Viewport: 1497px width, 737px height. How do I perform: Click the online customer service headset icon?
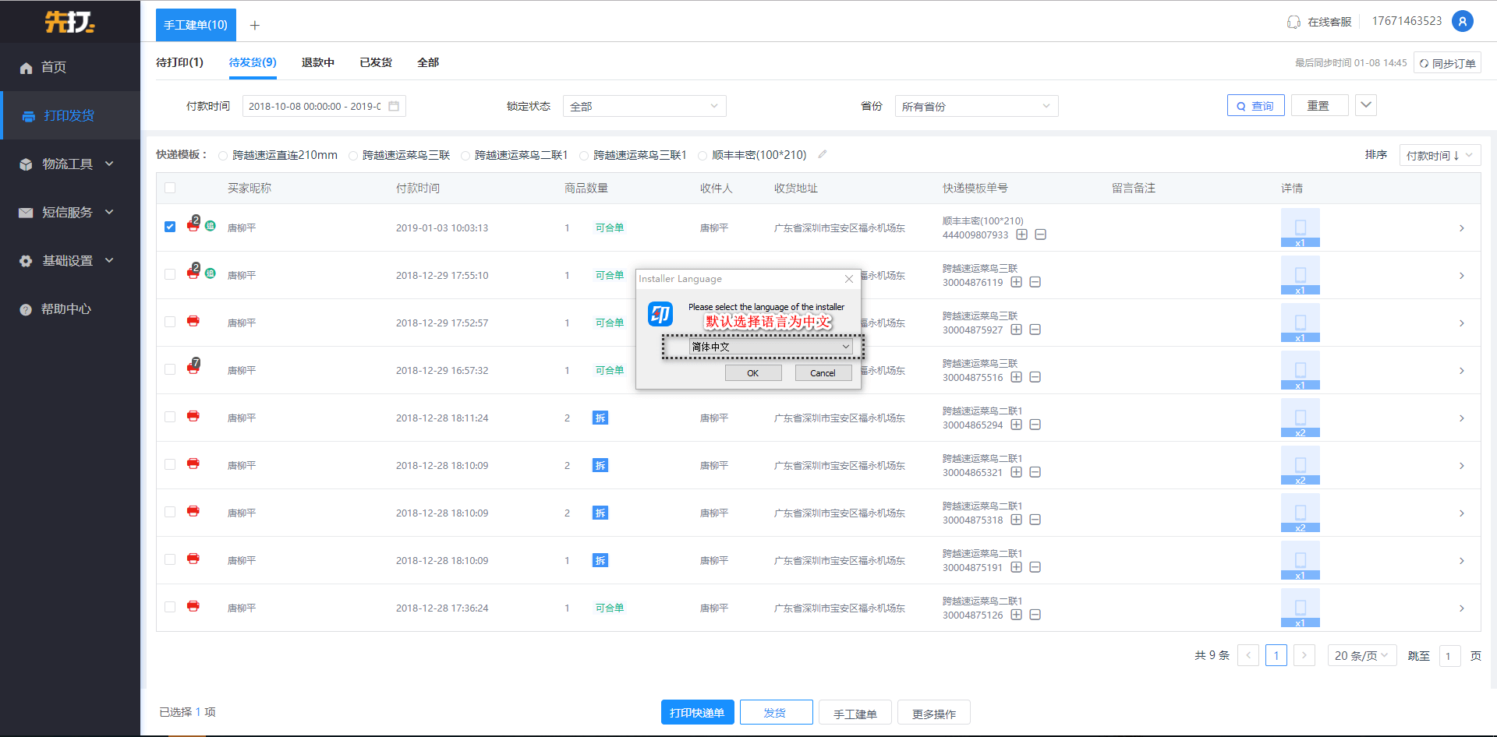click(x=1294, y=22)
